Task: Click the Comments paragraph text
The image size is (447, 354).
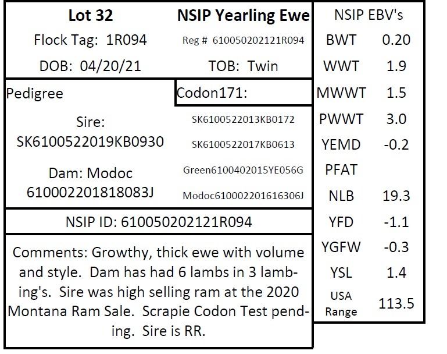Action: [x=159, y=292]
